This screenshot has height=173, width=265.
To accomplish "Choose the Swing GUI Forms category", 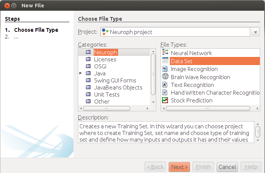I will coord(115,81).
